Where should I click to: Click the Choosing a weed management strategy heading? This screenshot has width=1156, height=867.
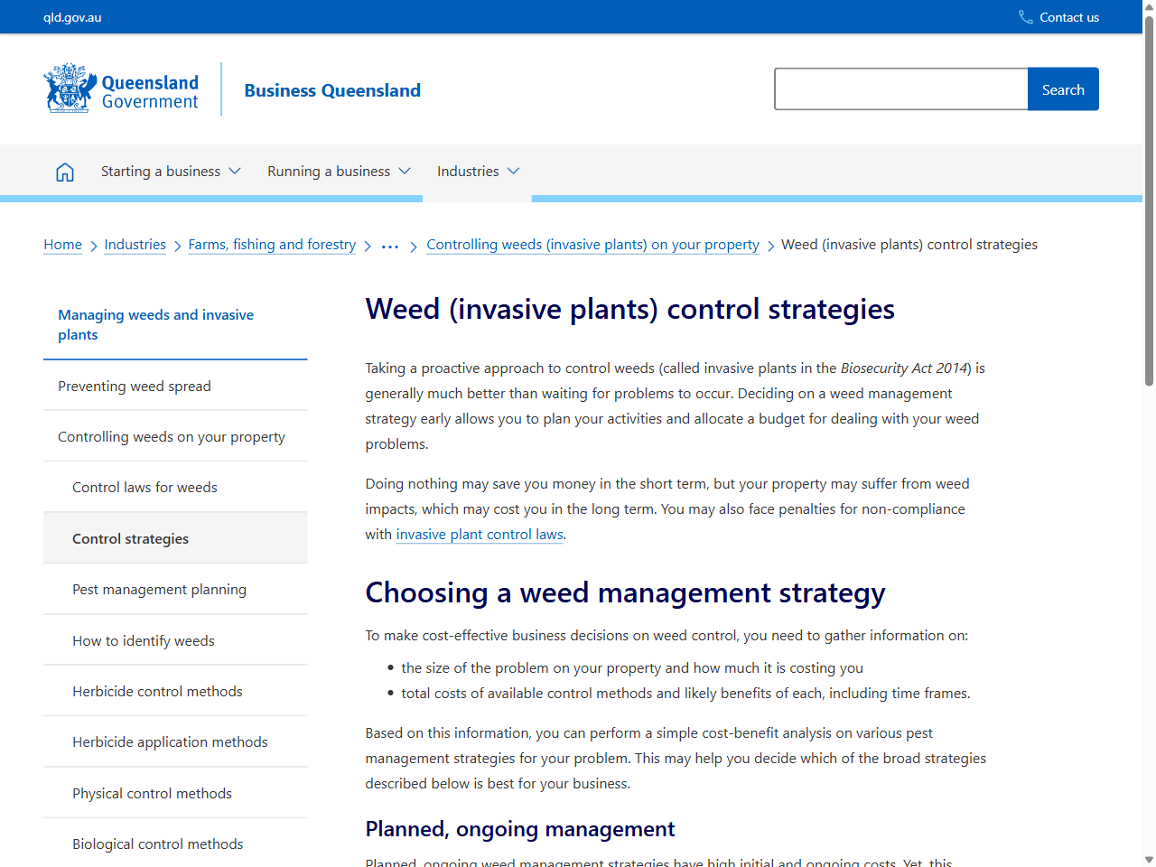click(x=625, y=592)
